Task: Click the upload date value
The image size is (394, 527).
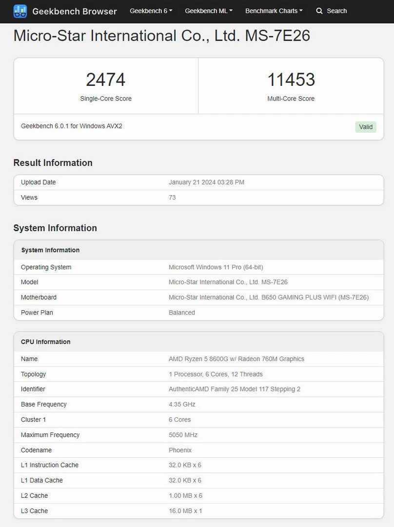Action: tap(206, 182)
